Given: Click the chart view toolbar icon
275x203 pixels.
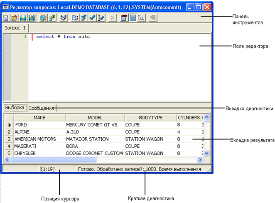Looking at the screenshot, I should (141, 18).
